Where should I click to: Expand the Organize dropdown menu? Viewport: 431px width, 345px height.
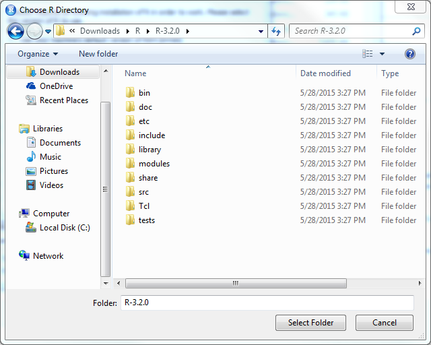[38, 54]
